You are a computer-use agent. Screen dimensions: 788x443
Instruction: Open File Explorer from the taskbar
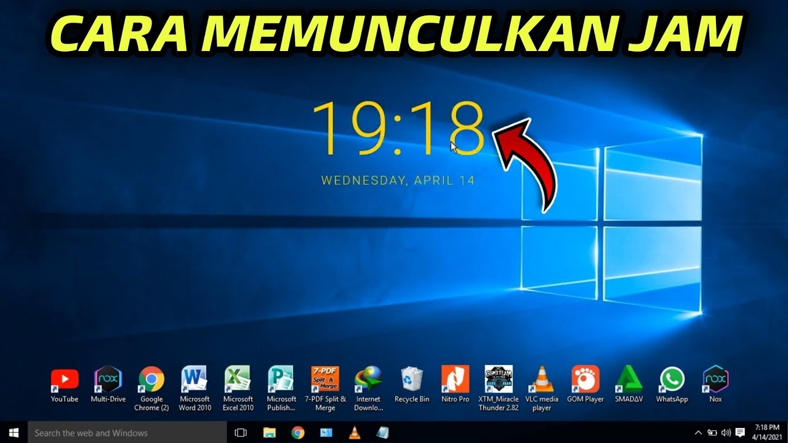pos(269,433)
